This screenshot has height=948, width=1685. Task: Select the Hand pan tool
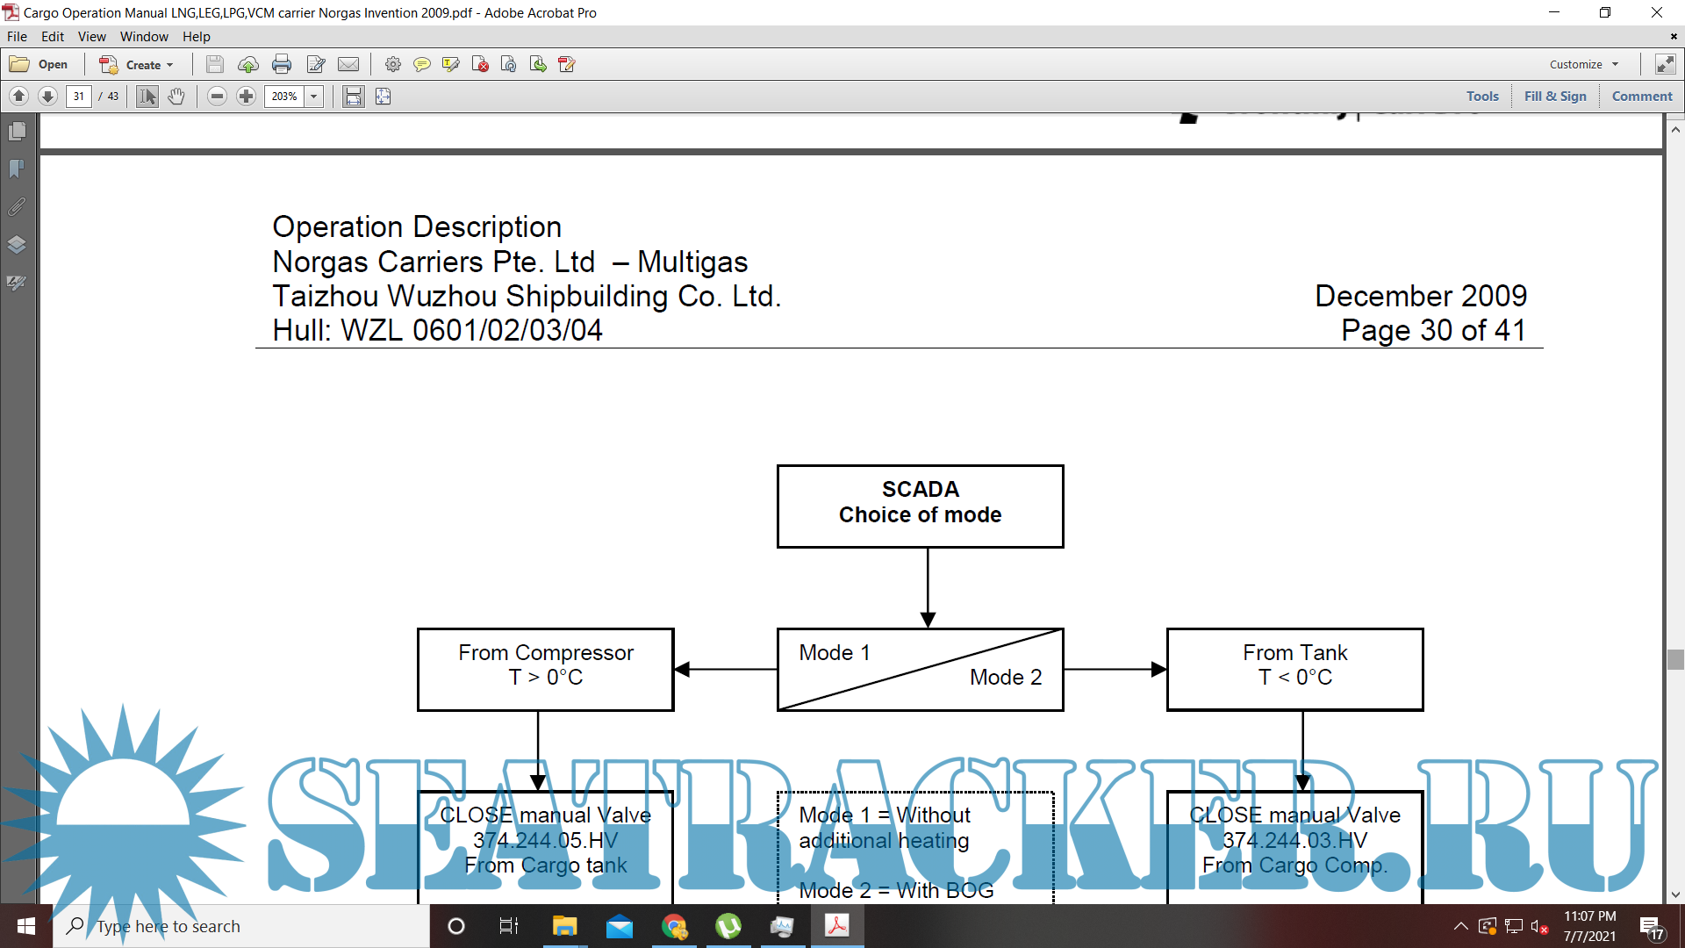tap(176, 97)
